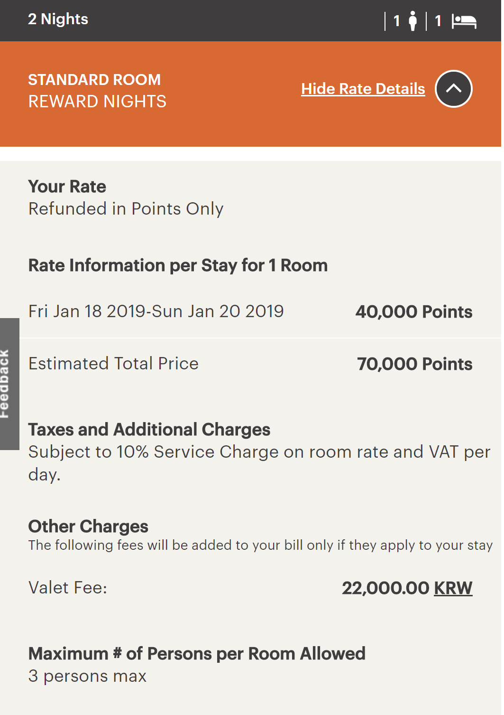Screen dimensions: 504x715
Task: Select the guest count number beside person icon
Action: (x=397, y=21)
